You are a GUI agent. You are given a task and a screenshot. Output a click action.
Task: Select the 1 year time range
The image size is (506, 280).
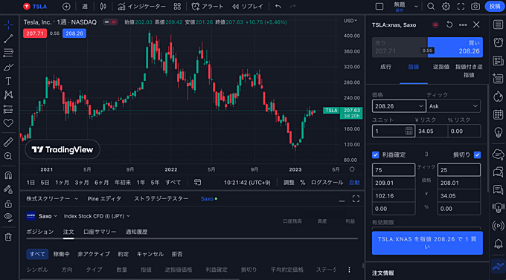click(x=141, y=183)
